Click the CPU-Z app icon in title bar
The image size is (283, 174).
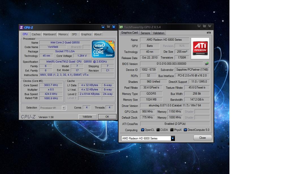(x=21, y=27)
